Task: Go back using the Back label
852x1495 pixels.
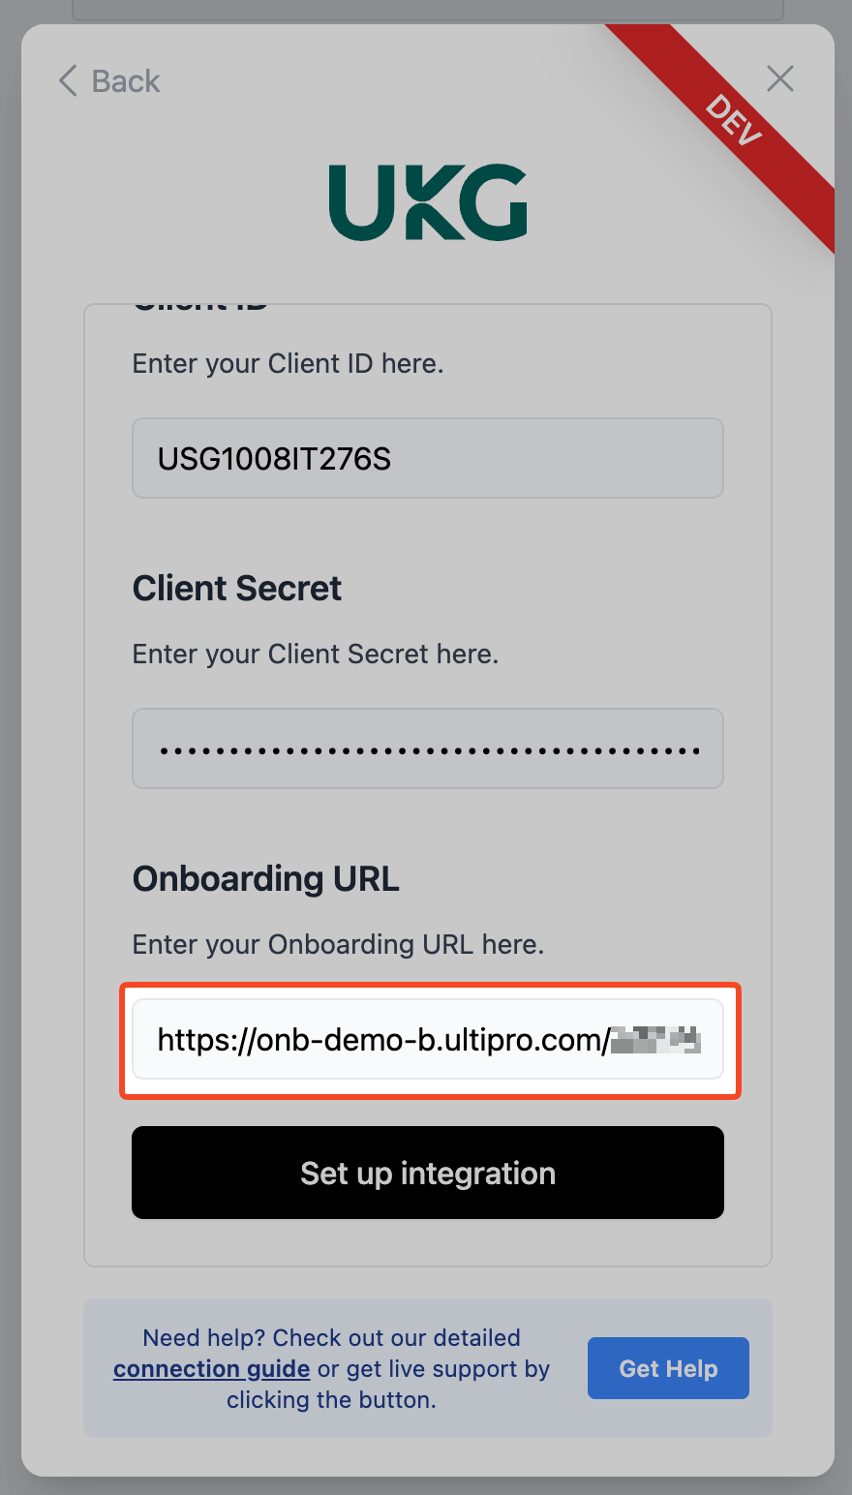Action: (x=126, y=81)
